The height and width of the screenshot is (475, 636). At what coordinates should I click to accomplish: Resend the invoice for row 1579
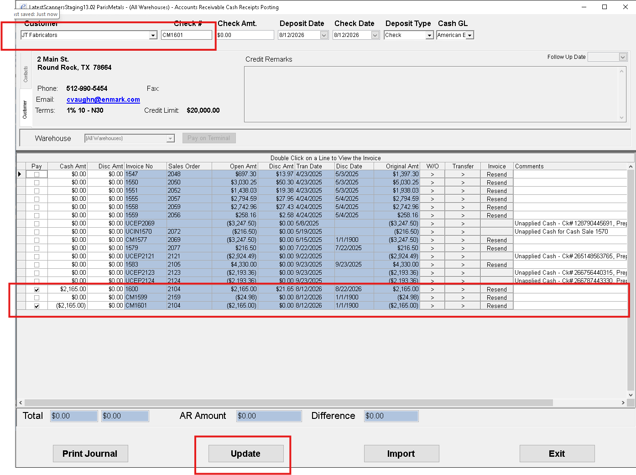[x=497, y=248]
